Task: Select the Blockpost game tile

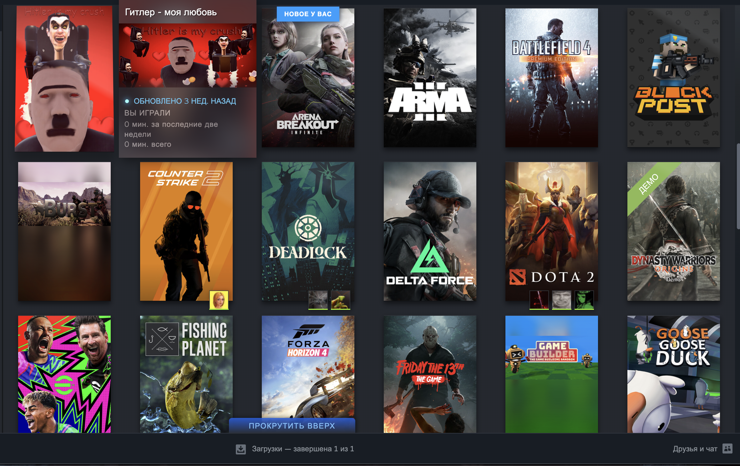Action: pos(673,77)
